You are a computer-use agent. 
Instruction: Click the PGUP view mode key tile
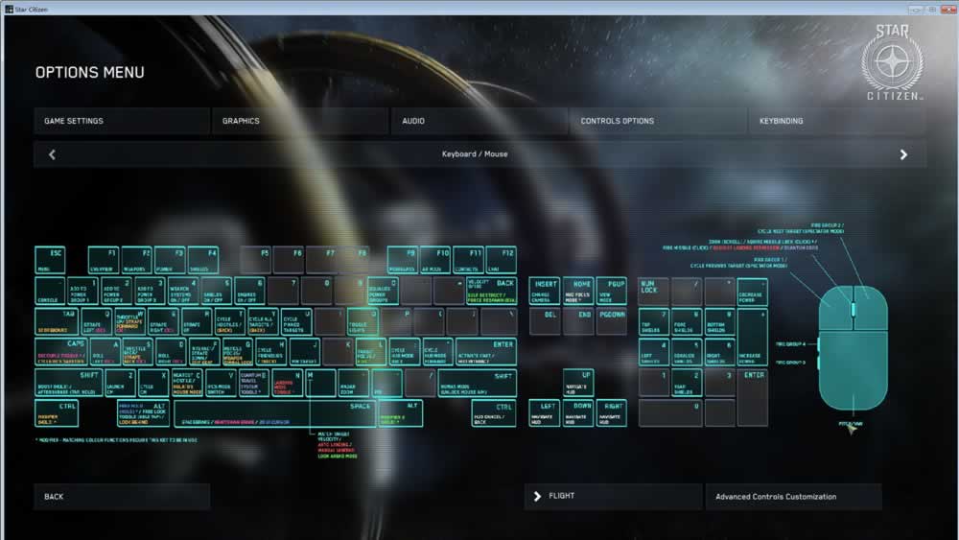(612, 291)
